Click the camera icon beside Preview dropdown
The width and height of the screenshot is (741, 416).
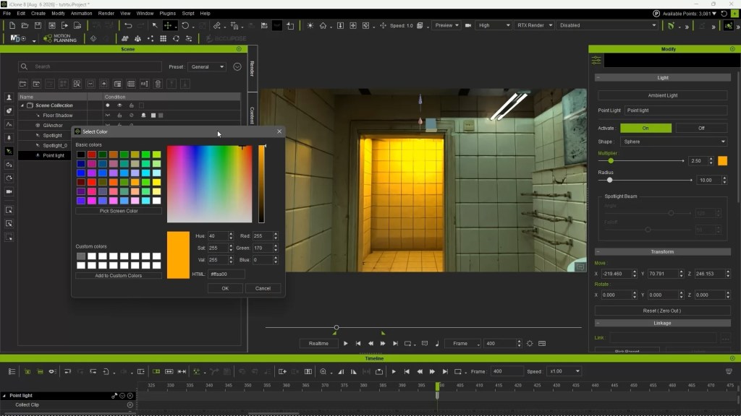coord(468,25)
